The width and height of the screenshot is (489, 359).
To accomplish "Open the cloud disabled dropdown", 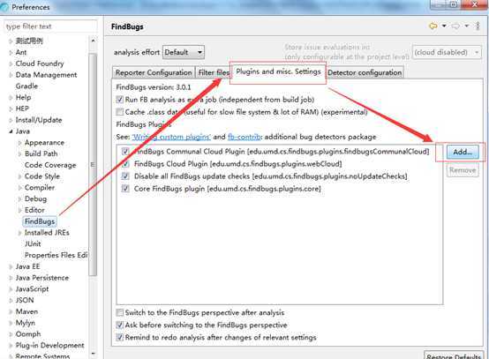I will click(447, 52).
